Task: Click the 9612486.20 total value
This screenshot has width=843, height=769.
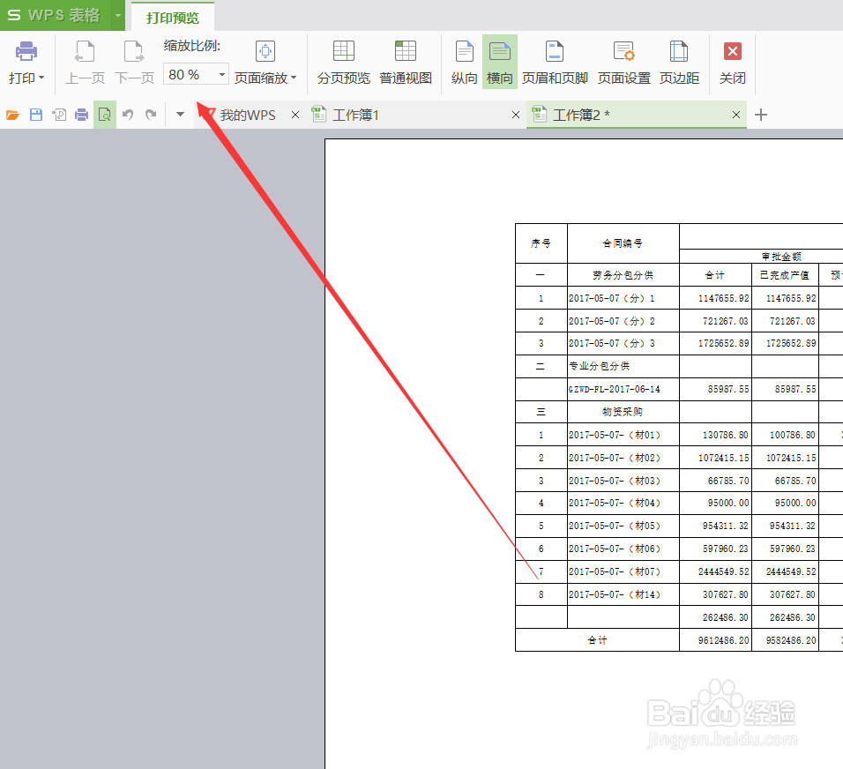Action: pos(716,640)
